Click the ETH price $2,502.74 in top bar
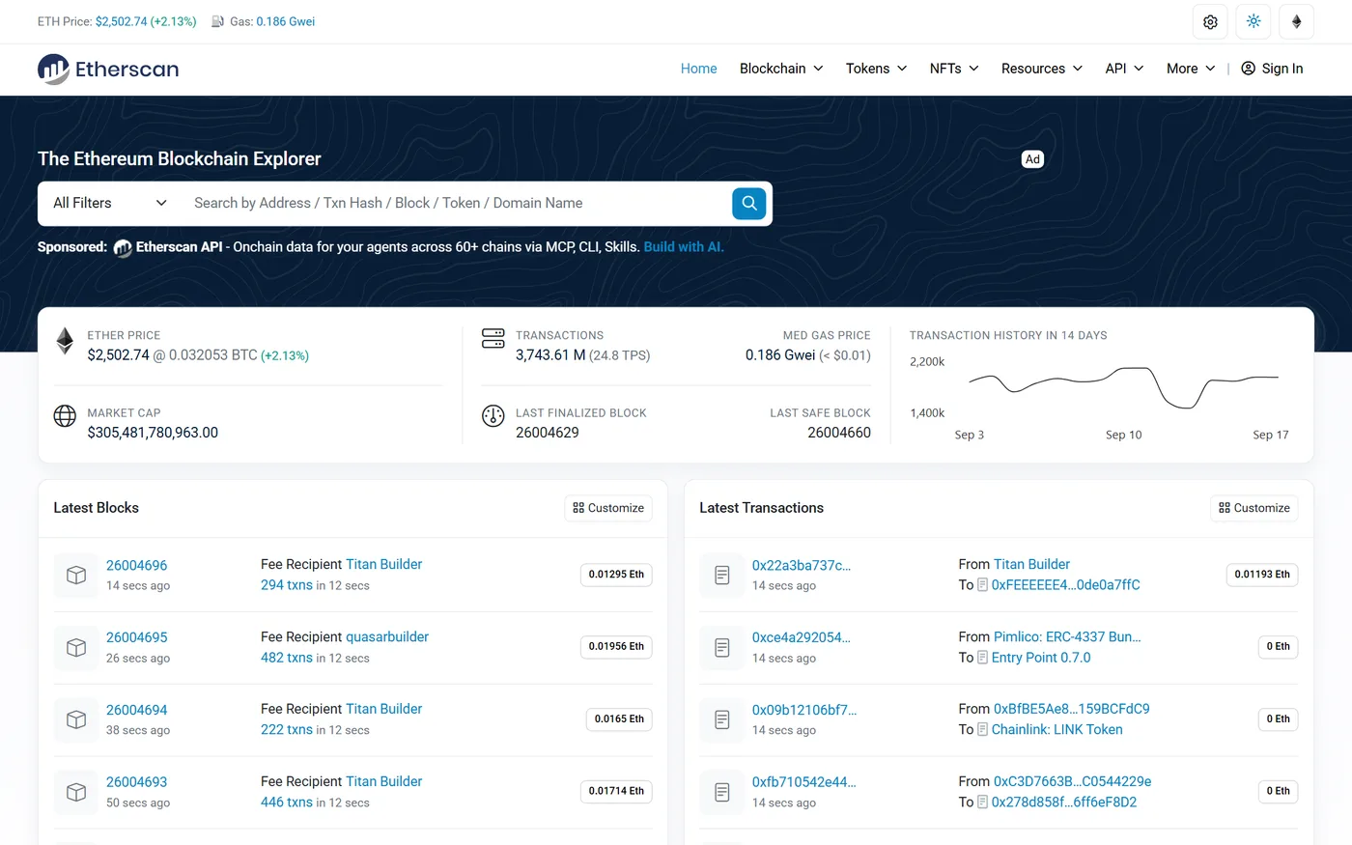Viewport: 1352px width, 845px height. [121, 21]
